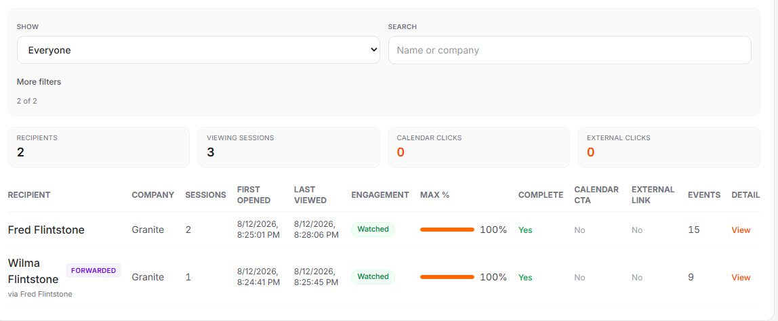Click the events count 9
The height and width of the screenshot is (321, 778).
pyautogui.click(x=691, y=277)
